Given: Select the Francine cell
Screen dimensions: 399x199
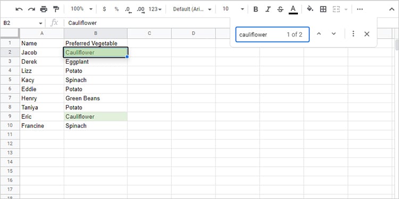Looking at the screenshot, I should coord(42,126).
